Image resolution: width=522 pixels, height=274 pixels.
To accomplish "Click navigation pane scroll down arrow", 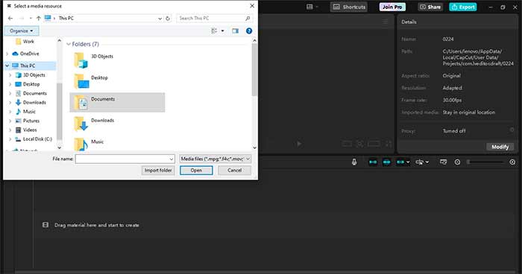I will tap(59, 147).
